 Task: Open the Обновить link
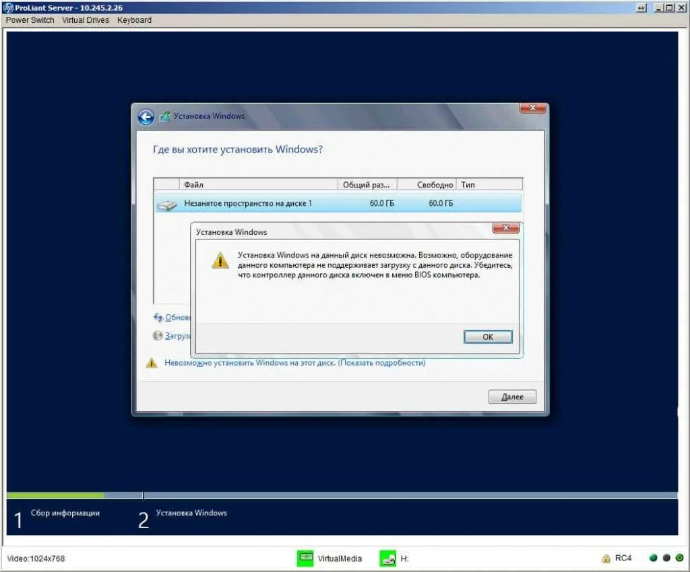click(x=177, y=317)
